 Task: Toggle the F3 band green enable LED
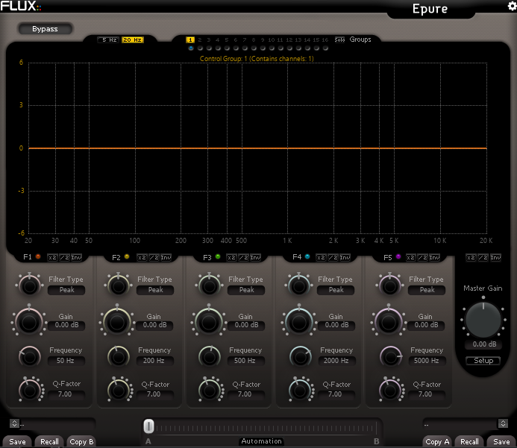tap(218, 256)
